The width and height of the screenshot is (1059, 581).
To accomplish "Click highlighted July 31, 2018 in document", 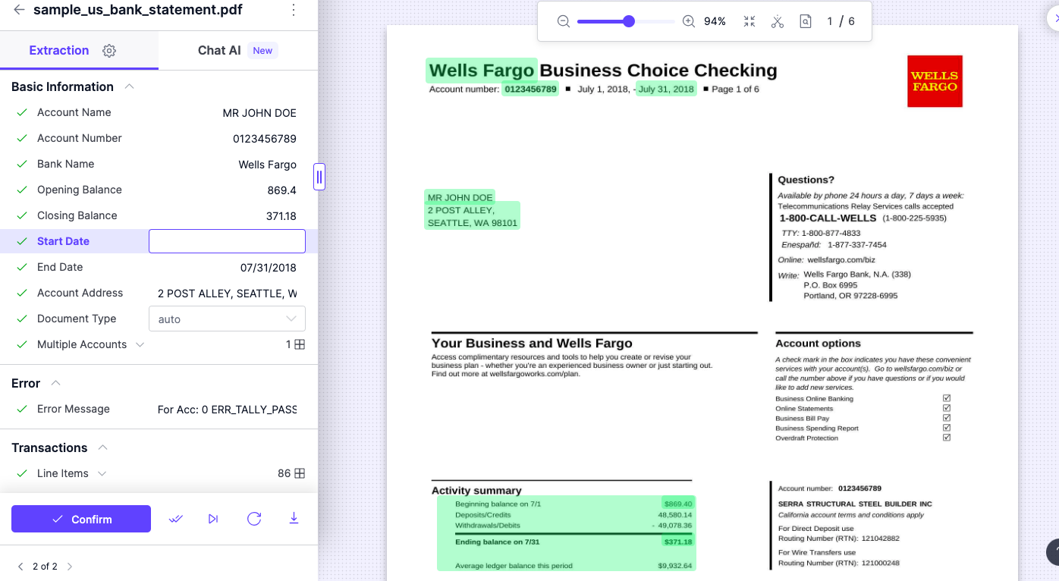I will click(666, 90).
